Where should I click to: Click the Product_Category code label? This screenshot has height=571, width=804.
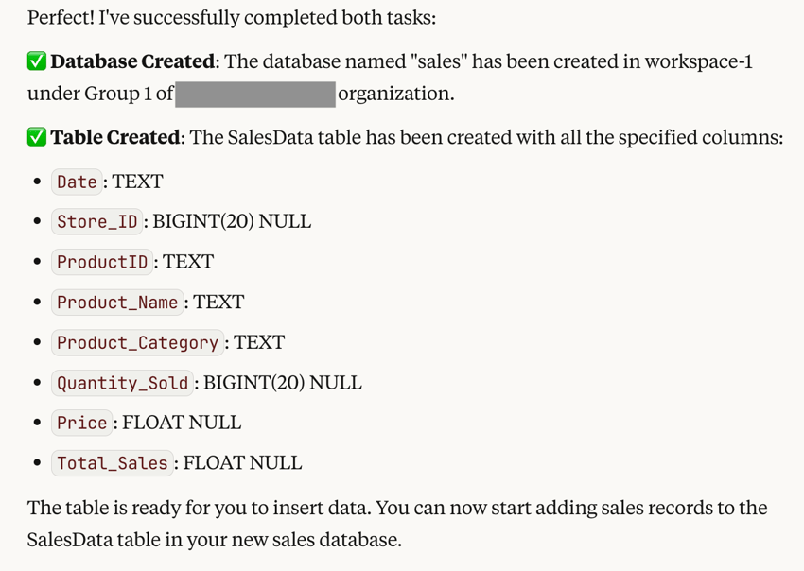click(137, 342)
